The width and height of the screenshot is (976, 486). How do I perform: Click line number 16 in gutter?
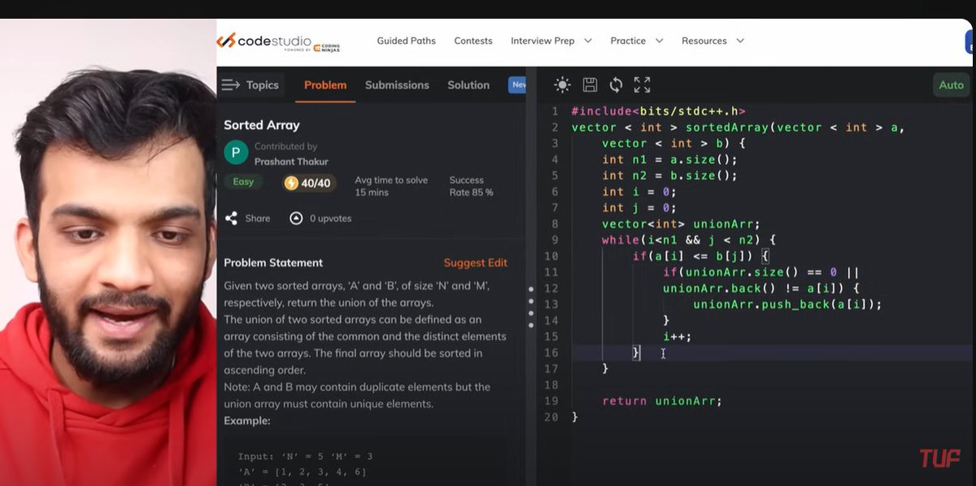coord(552,353)
